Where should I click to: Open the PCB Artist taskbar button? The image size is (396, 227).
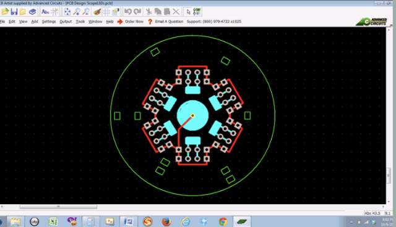pyautogui.click(x=242, y=221)
